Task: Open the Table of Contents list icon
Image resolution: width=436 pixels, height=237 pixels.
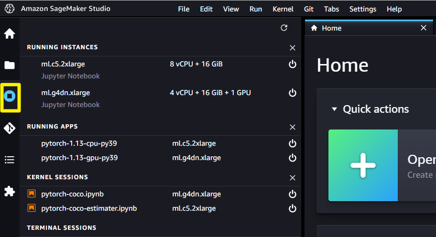Action: tap(10, 160)
